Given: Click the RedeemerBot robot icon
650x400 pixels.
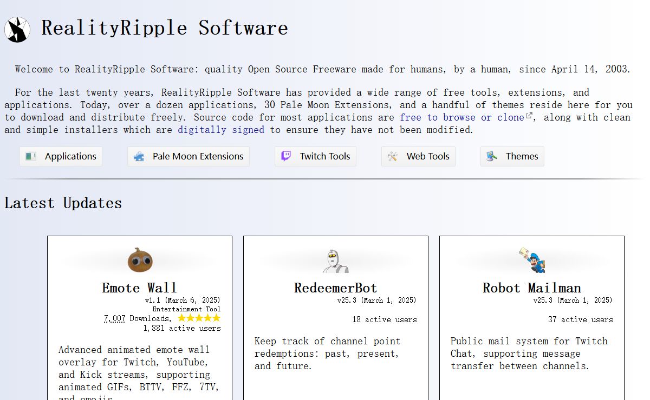Looking at the screenshot, I should point(336,260).
